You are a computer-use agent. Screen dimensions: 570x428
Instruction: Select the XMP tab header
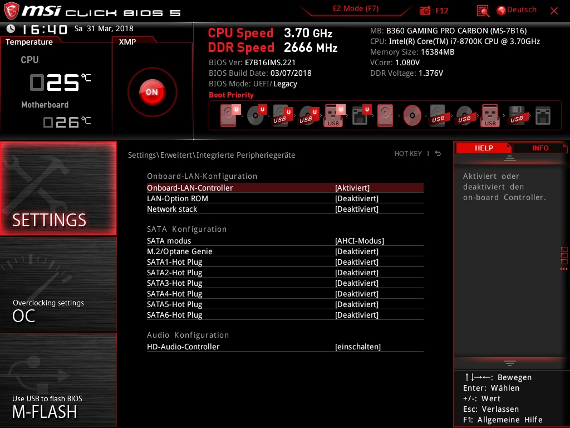(127, 42)
